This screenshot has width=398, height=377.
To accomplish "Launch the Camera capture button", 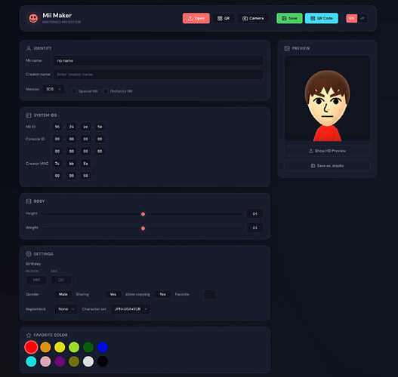I will pos(253,18).
